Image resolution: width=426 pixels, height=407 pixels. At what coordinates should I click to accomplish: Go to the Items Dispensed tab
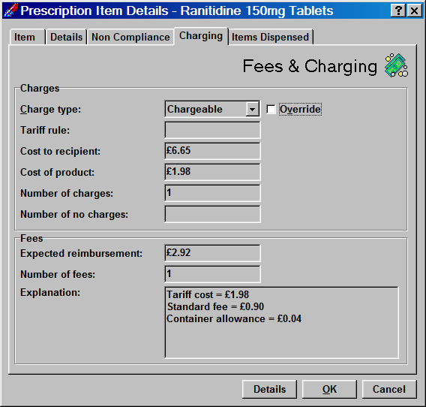[x=270, y=37]
